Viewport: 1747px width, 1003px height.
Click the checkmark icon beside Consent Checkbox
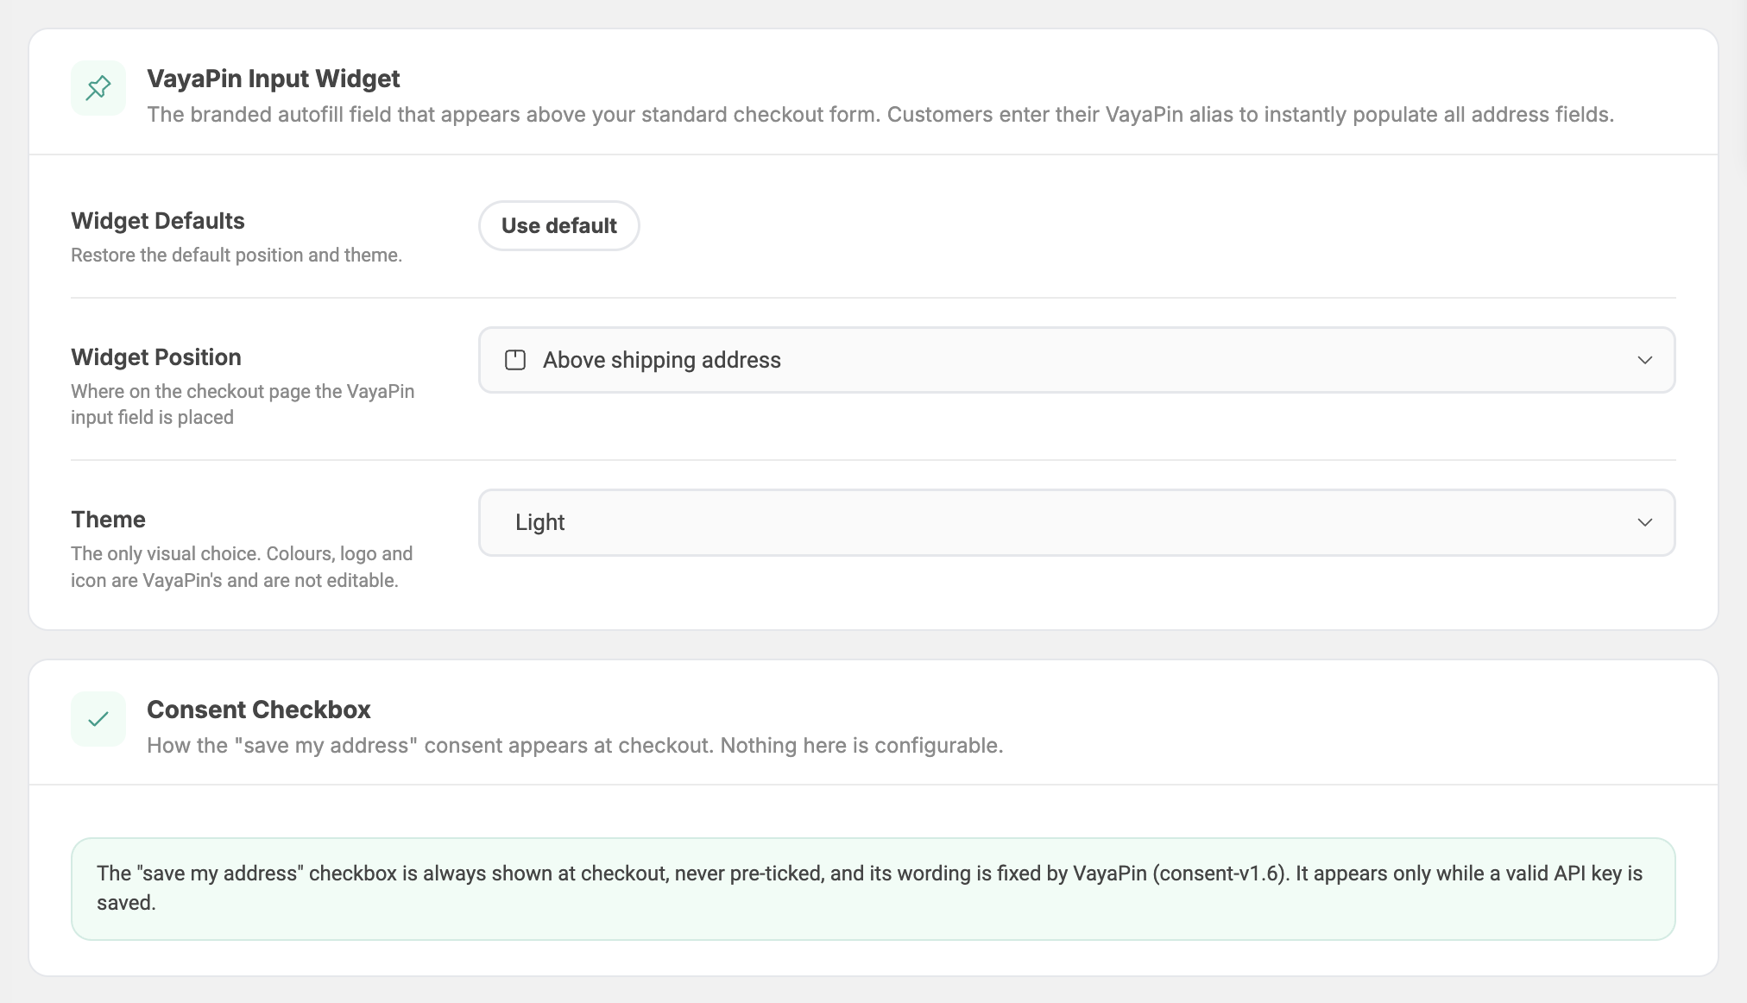click(x=98, y=719)
